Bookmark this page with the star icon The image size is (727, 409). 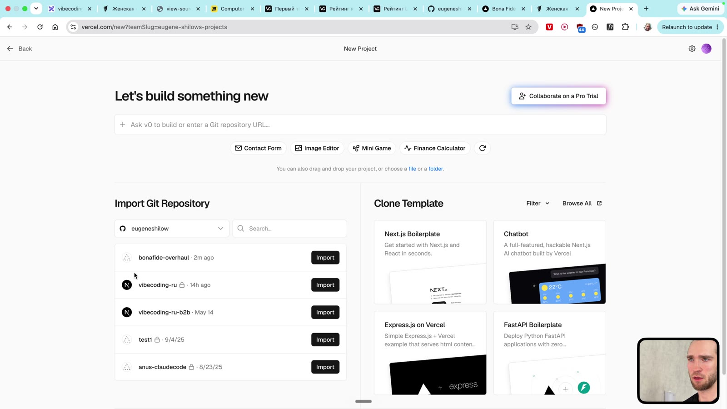[x=528, y=27]
